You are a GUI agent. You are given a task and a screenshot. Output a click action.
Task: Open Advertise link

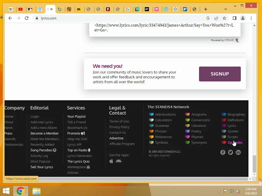click(116, 138)
